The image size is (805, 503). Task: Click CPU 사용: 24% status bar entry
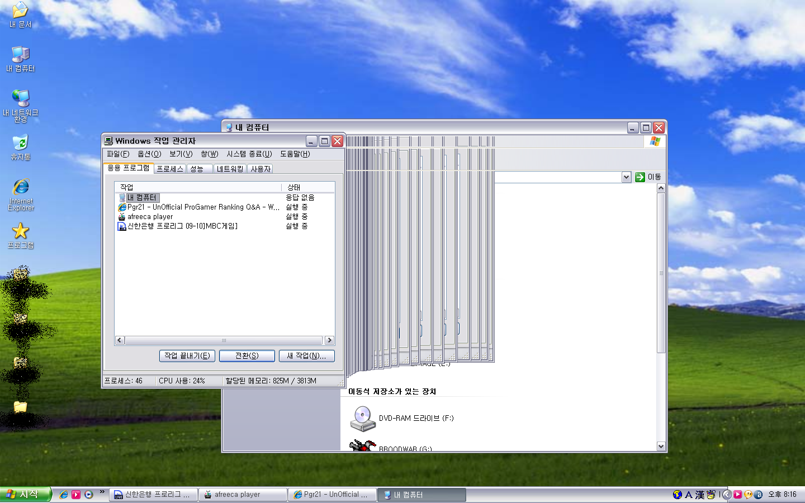tap(182, 381)
